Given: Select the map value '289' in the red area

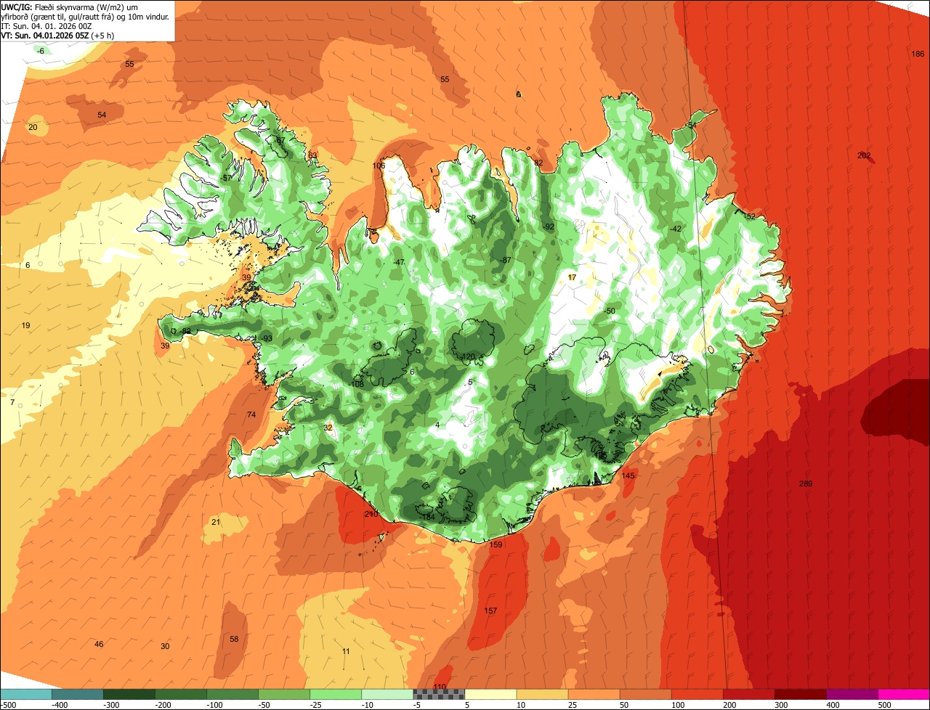Looking at the screenshot, I should click(x=805, y=484).
